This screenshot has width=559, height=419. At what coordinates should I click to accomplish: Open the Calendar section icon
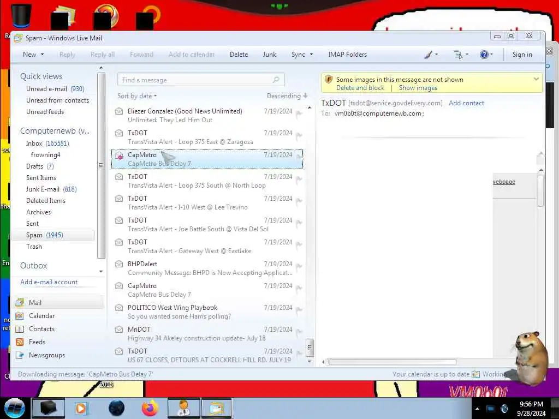pos(20,316)
